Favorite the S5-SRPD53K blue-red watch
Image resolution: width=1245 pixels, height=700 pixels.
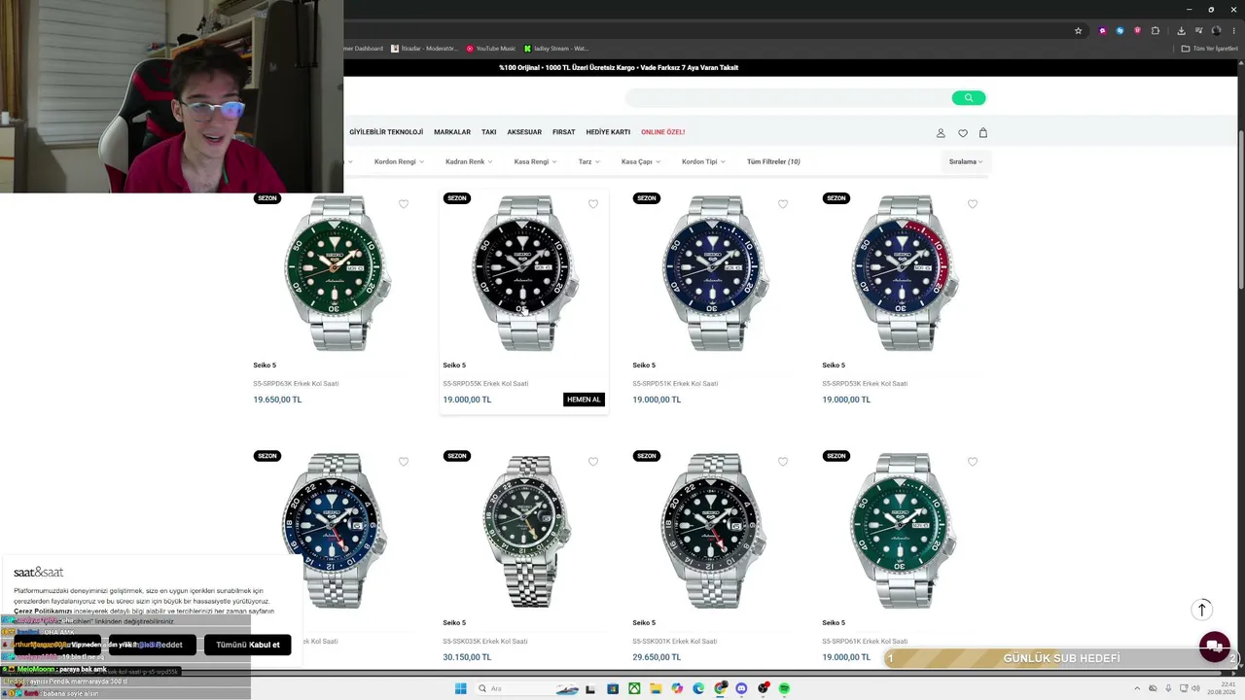[x=973, y=204]
